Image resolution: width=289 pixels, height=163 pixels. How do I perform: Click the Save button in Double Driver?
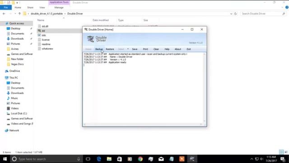[135, 49]
